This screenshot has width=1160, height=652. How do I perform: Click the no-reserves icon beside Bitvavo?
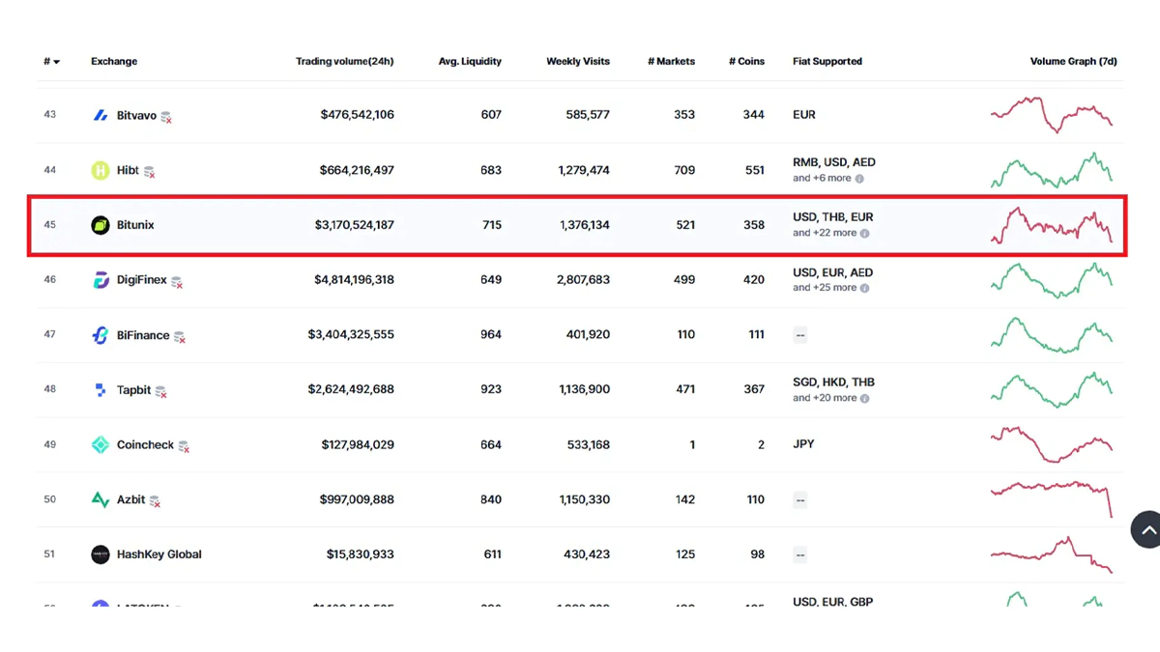[x=166, y=117]
